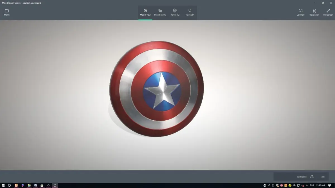Click Mixed Reality Viewer taskbar icon
This screenshot has height=188, width=335.
point(55,185)
